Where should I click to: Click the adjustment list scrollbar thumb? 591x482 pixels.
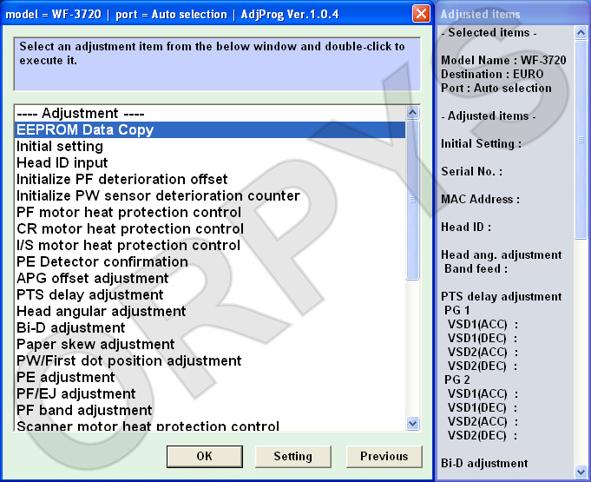[413, 200]
